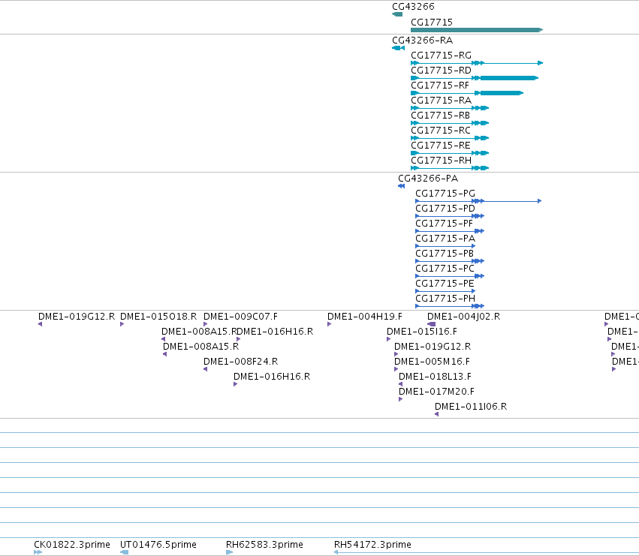Select the RH62583.3prime EST label
This screenshot has width=639, height=556.
(x=264, y=545)
